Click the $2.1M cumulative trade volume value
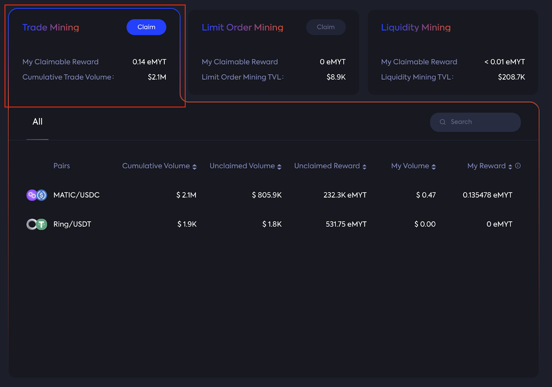Screen dimensions: 552x387 (157, 77)
